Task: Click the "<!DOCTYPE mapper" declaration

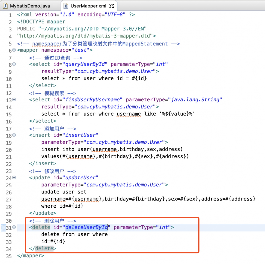Action: [41, 22]
